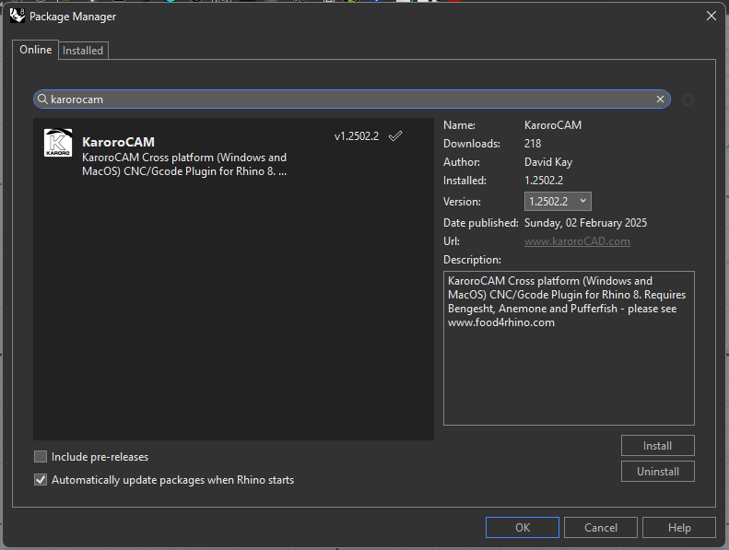Viewport: 729px width, 550px height.
Task: Clear the search field with the X icon
Action: 660,99
